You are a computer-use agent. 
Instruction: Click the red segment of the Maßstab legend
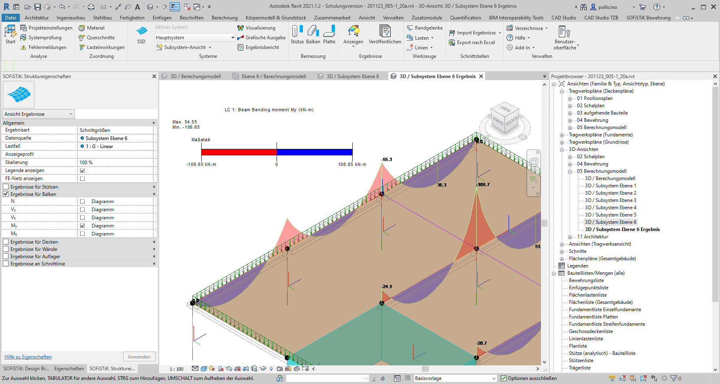[239, 152]
